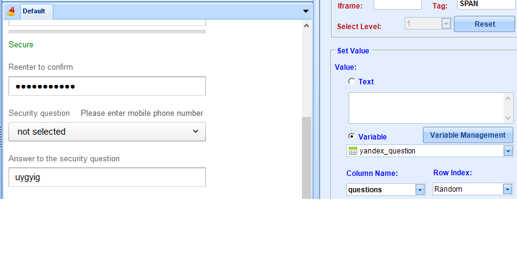Click the security question answer field
517x279 pixels.
coord(107,177)
